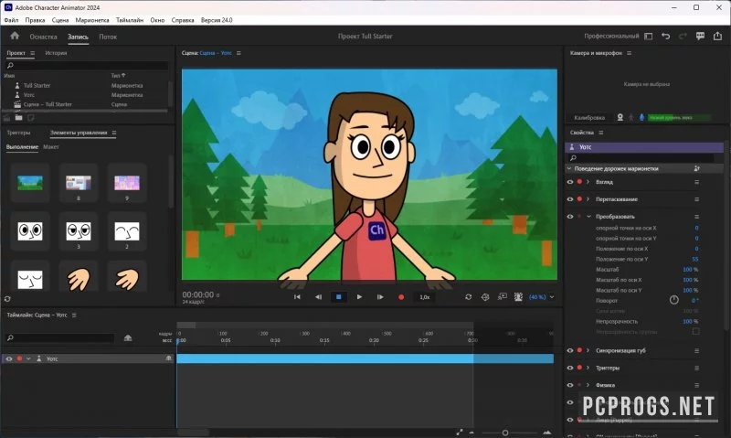731x438 pixels.
Task: Step back one frame
Action: coord(318,296)
